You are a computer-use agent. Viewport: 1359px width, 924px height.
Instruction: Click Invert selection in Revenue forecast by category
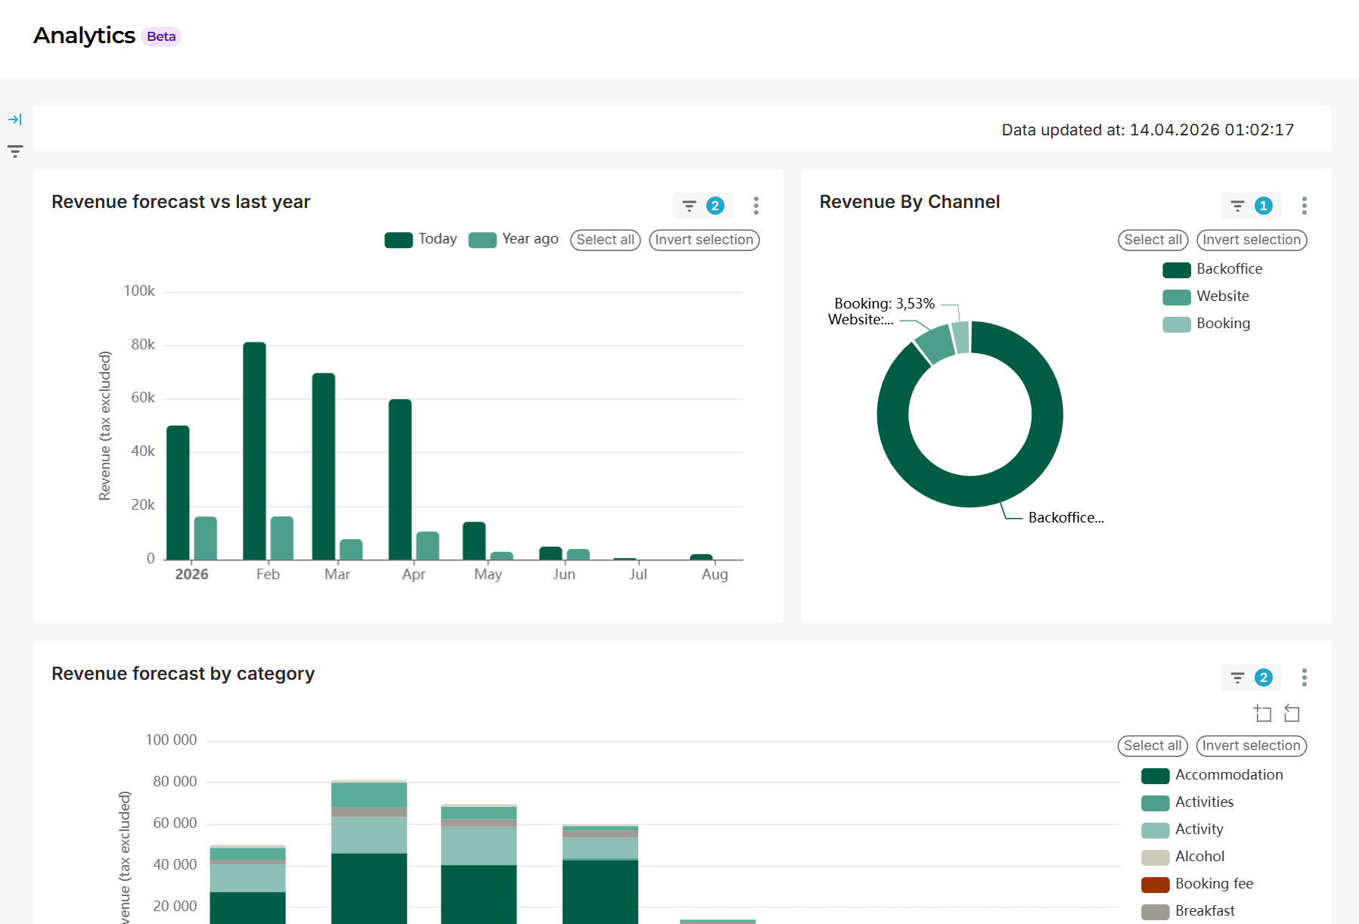point(1252,746)
